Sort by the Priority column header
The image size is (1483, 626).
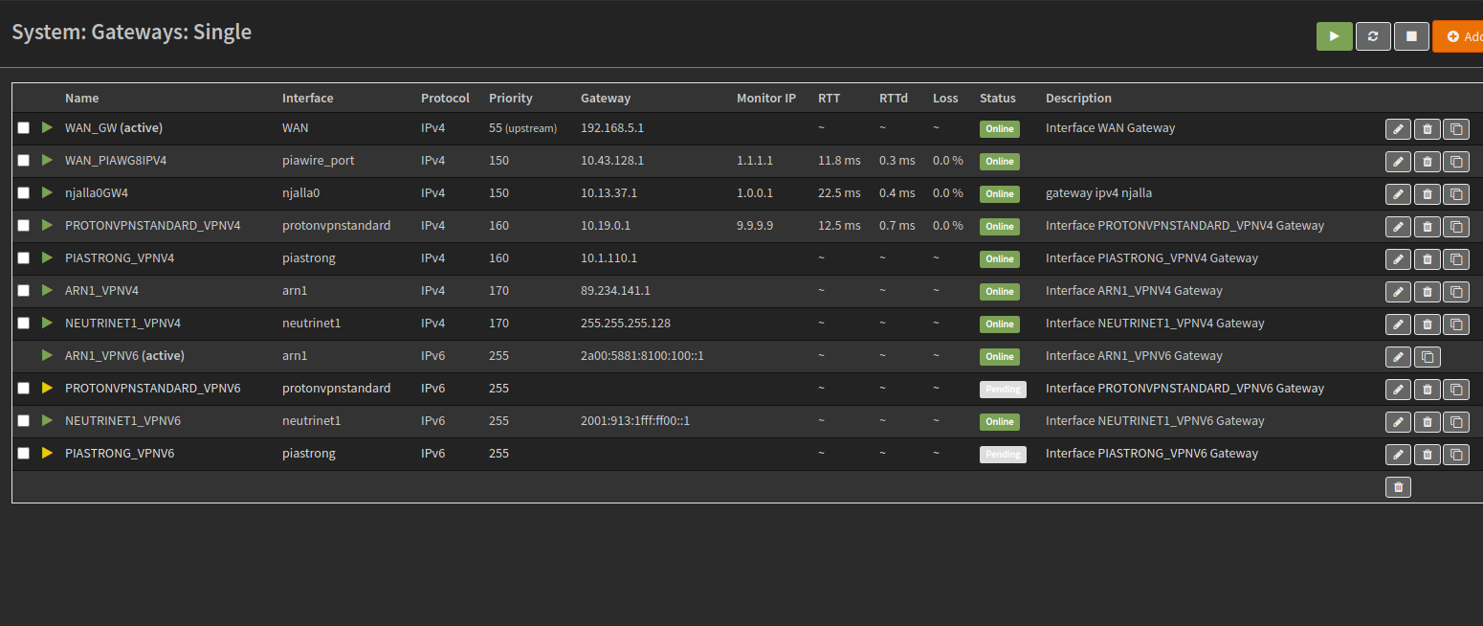point(510,98)
